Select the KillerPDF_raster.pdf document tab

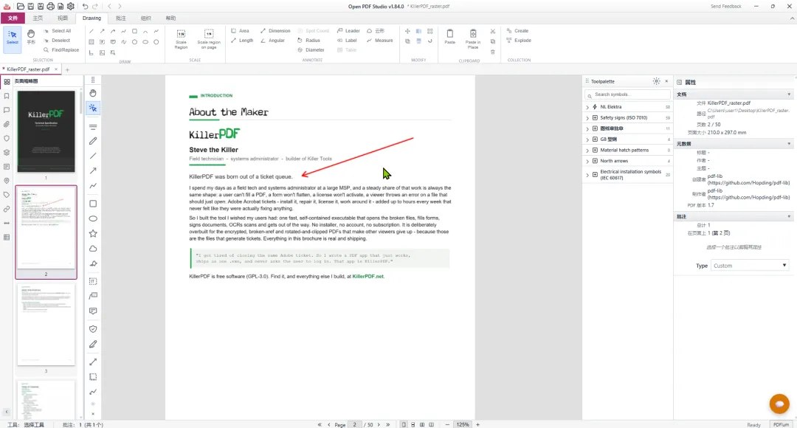(x=28, y=69)
